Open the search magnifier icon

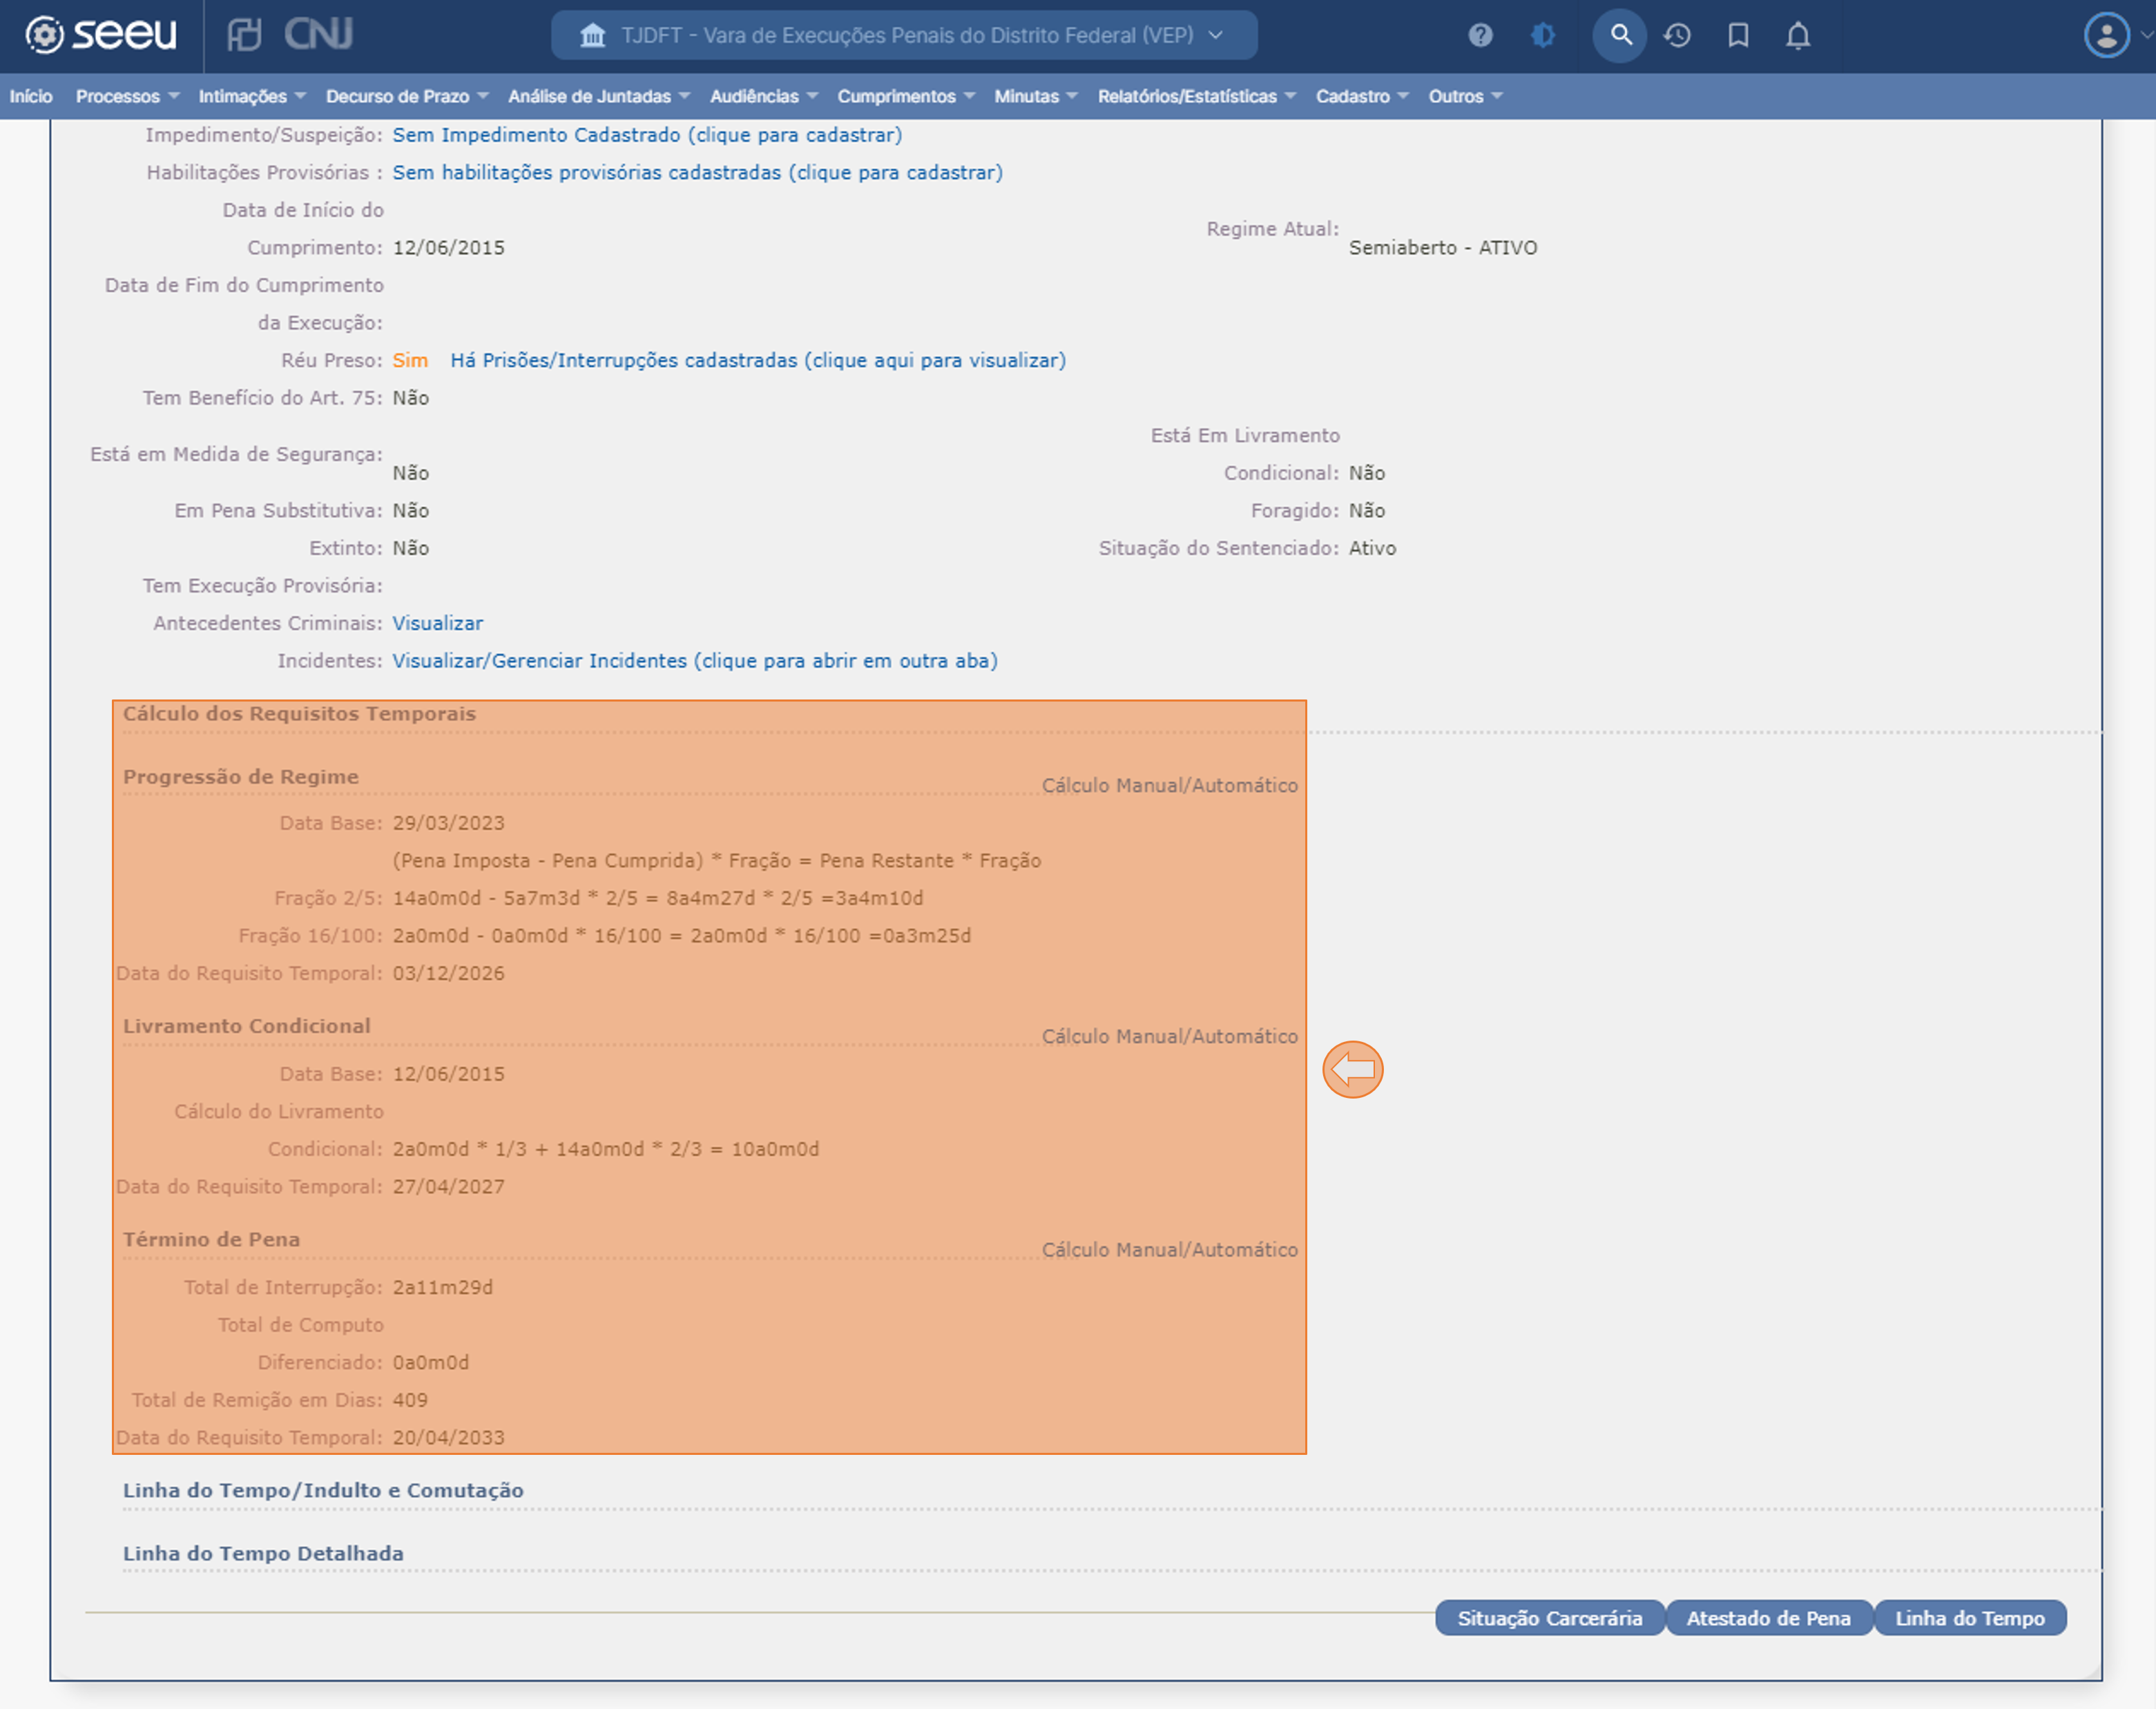click(x=1620, y=36)
